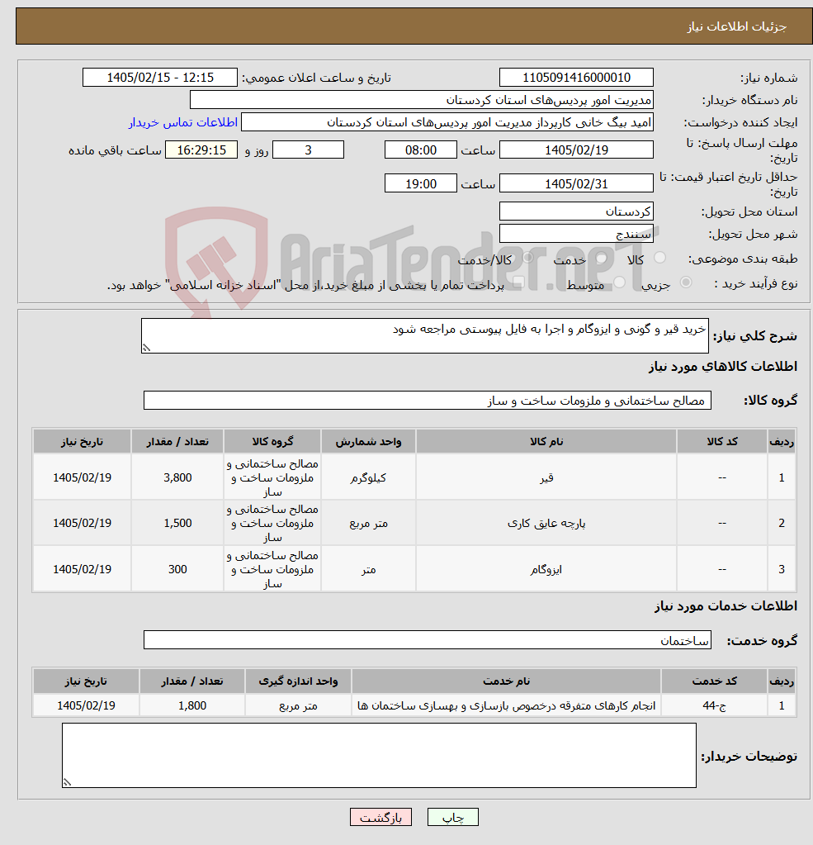The height and width of the screenshot is (845, 813).
Task: Click the date cell in the قیر row
Action: [x=82, y=477]
